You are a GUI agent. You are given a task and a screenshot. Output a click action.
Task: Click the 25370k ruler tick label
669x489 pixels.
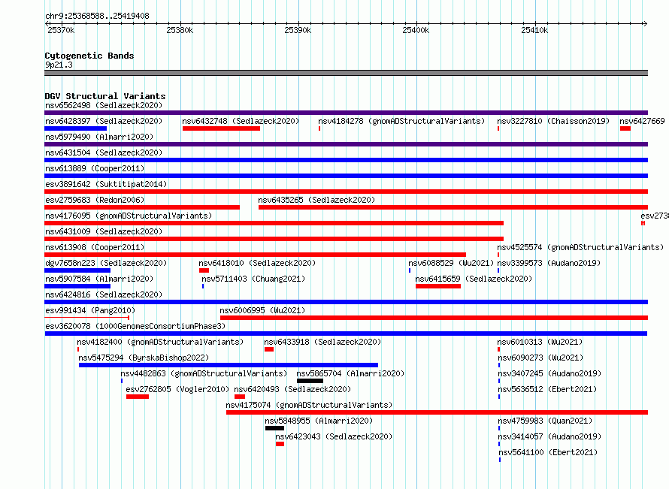[x=61, y=30]
